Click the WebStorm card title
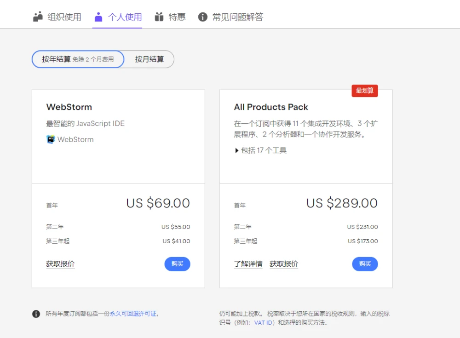The width and height of the screenshot is (460, 338). click(69, 107)
